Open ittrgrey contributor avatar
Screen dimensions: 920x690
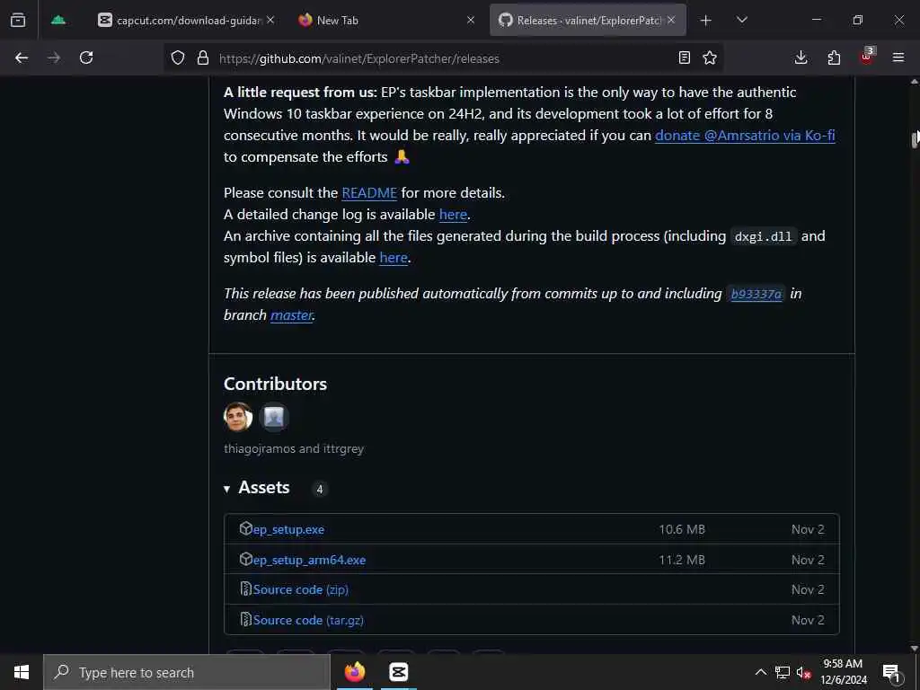[x=273, y=417]
